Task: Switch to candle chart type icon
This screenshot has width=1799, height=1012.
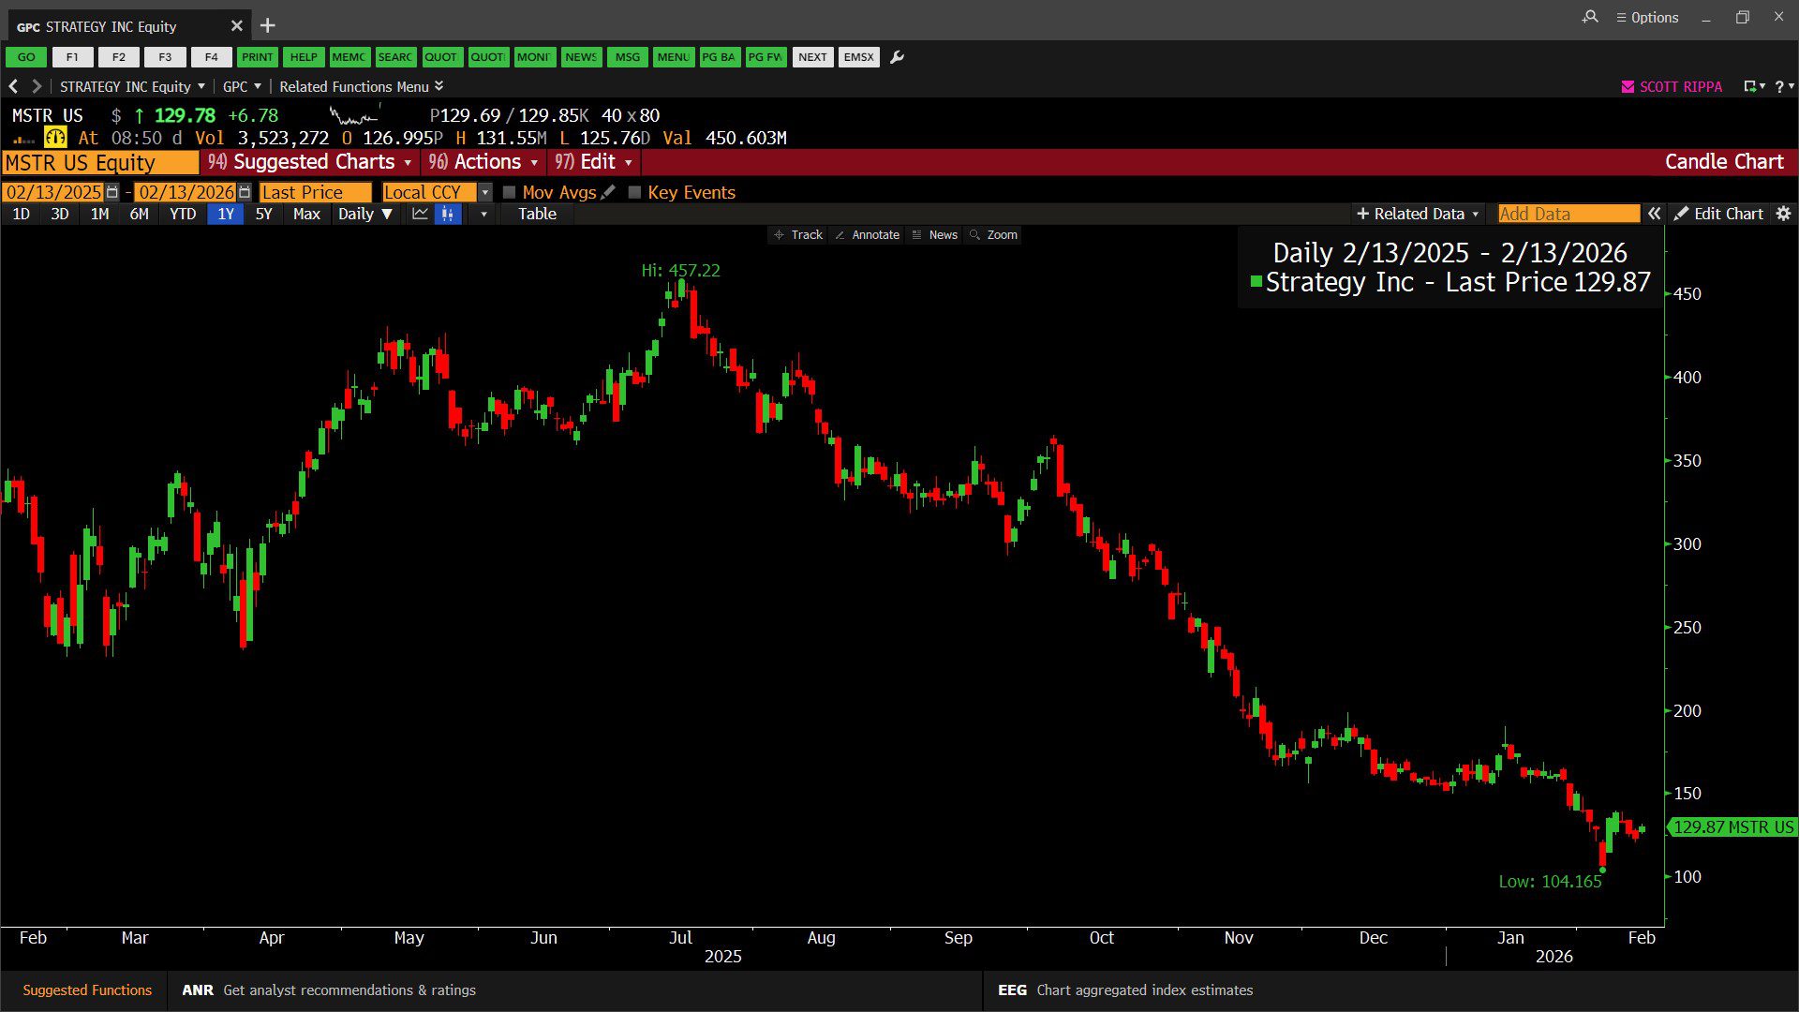Action: pos(448,214)
